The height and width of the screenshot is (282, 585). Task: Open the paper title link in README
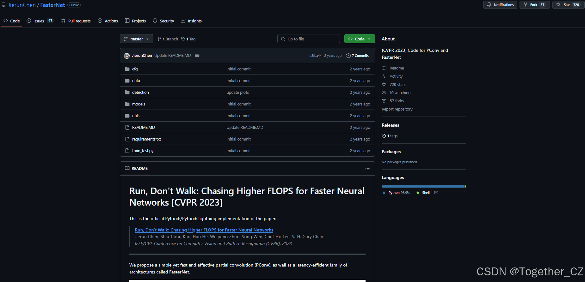pyautogui.click(x=204, y=230)
